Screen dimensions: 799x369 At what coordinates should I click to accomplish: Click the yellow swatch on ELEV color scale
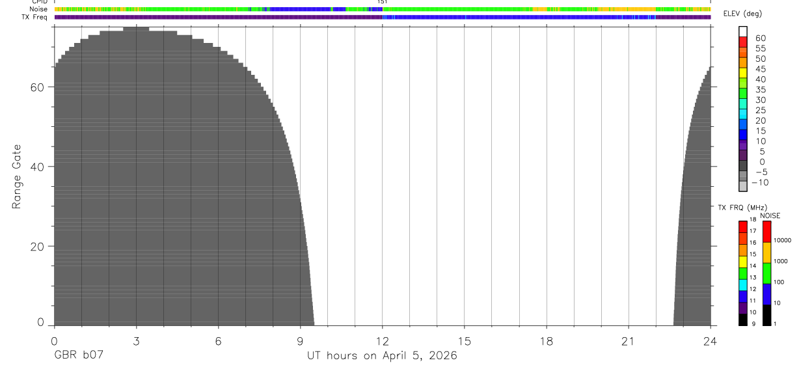click(743, 72)
